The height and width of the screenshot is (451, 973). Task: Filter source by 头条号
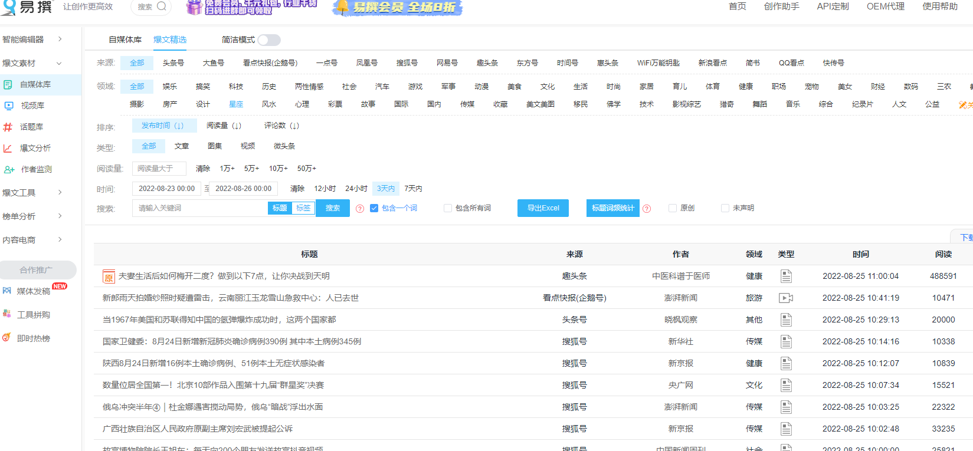173,63
